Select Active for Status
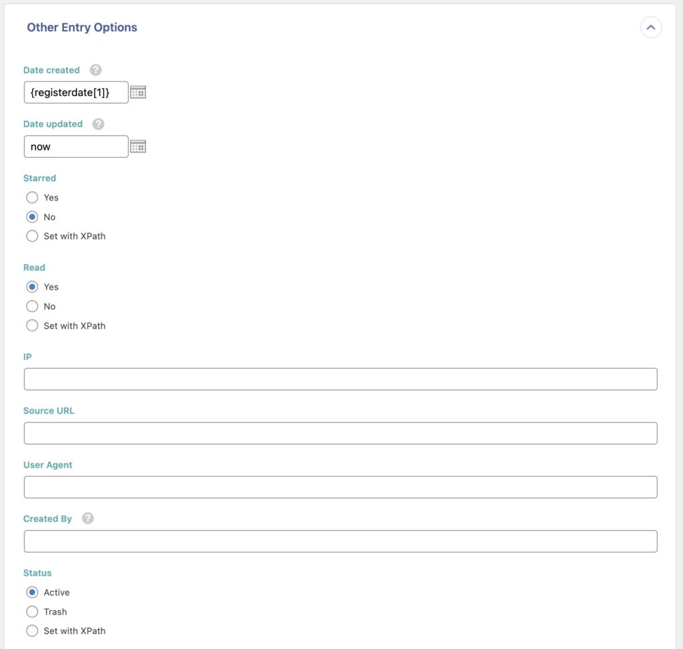 coord(31,592)
